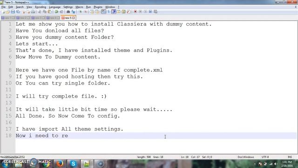Create a new document with New icon
Viewport: 298px width, 168px height.
3,12
